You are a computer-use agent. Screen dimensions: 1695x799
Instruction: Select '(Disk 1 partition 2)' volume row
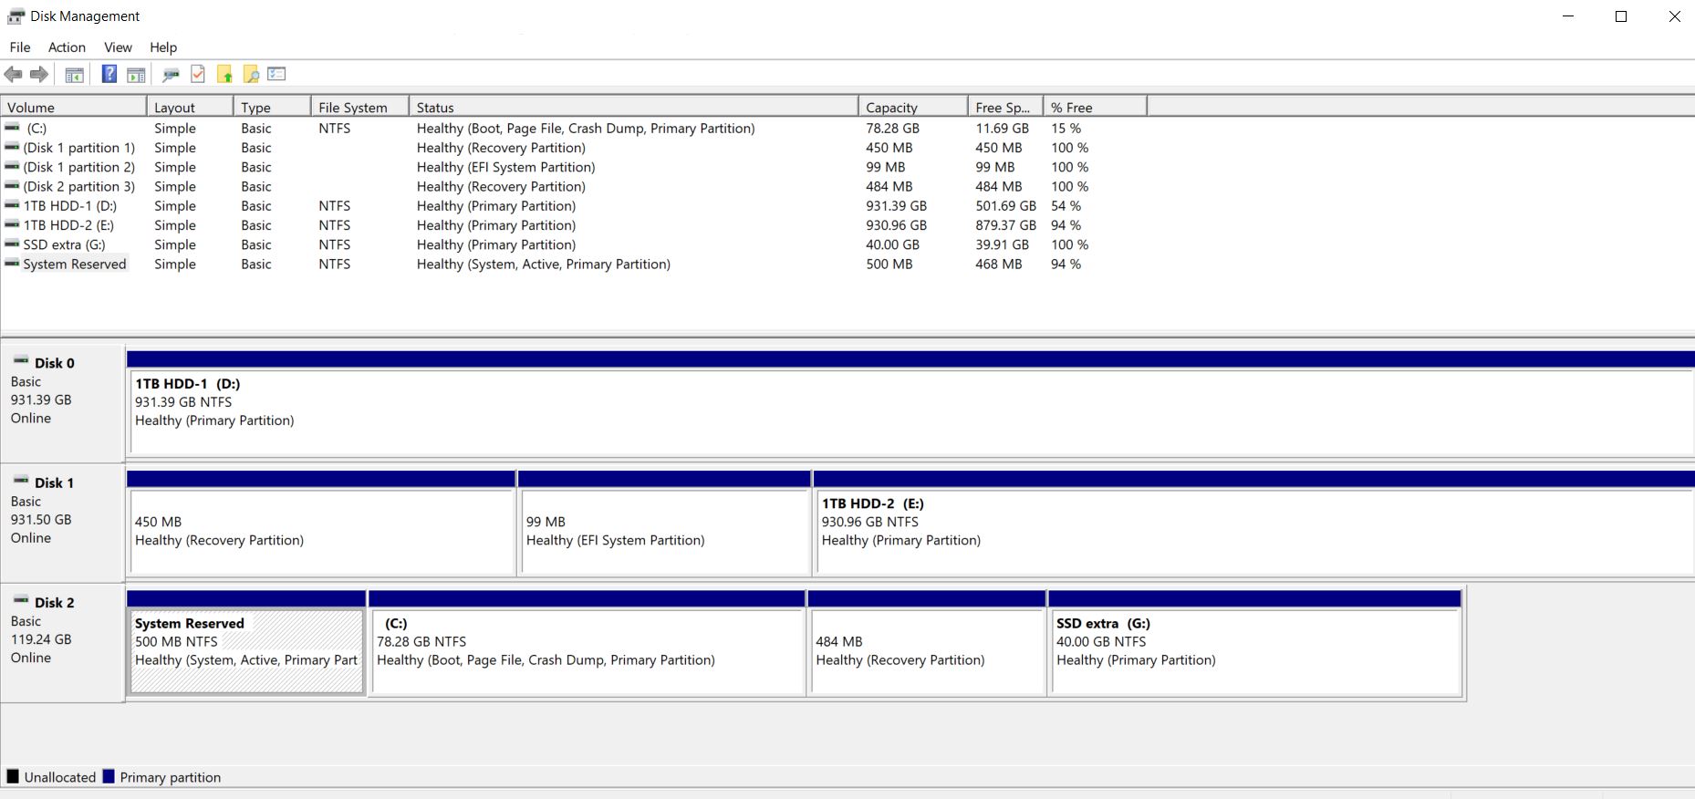tap(572, 167)
